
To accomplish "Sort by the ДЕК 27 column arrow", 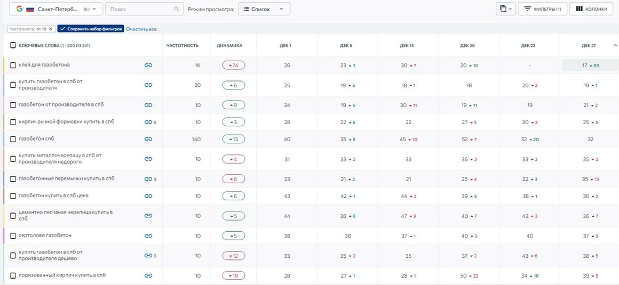I will (614, 46).
